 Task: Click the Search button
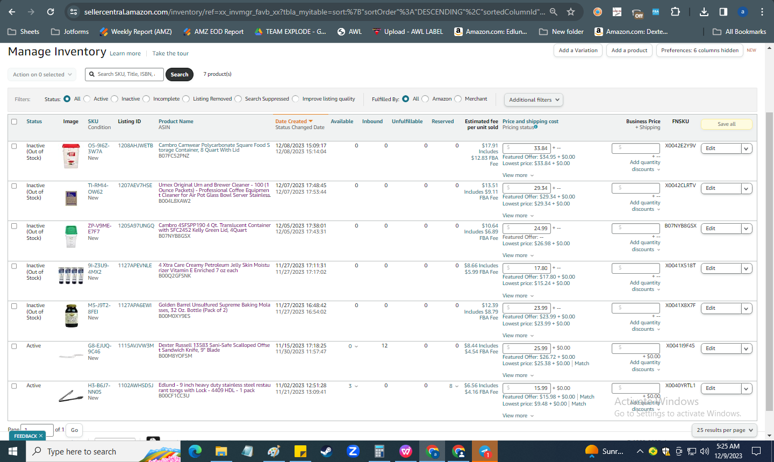point(180,74)
